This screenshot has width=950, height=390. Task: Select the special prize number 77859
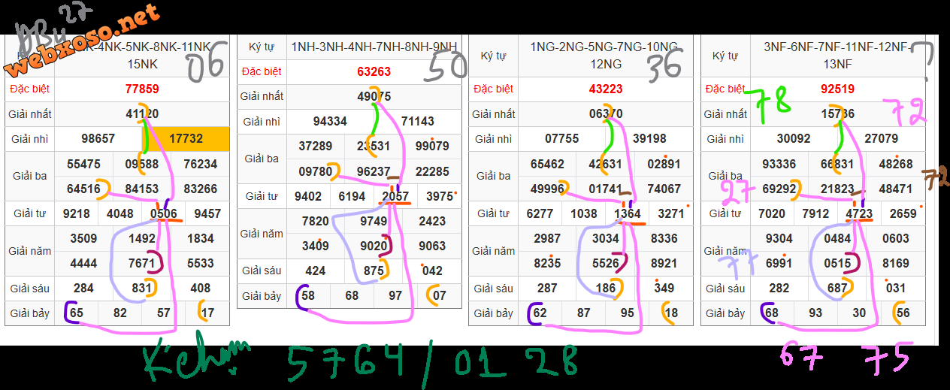141,89
